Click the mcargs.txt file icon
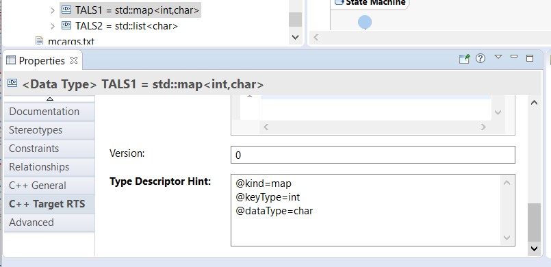Screen dimensions: 551x267 [40, 41]
